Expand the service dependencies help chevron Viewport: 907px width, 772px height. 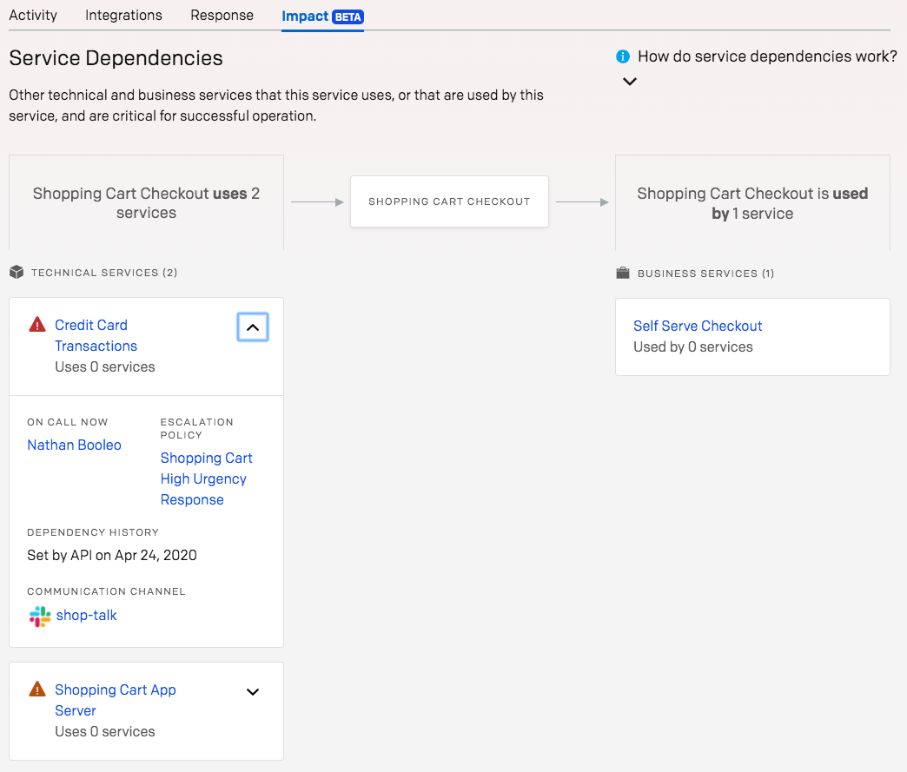click(630, 82)
